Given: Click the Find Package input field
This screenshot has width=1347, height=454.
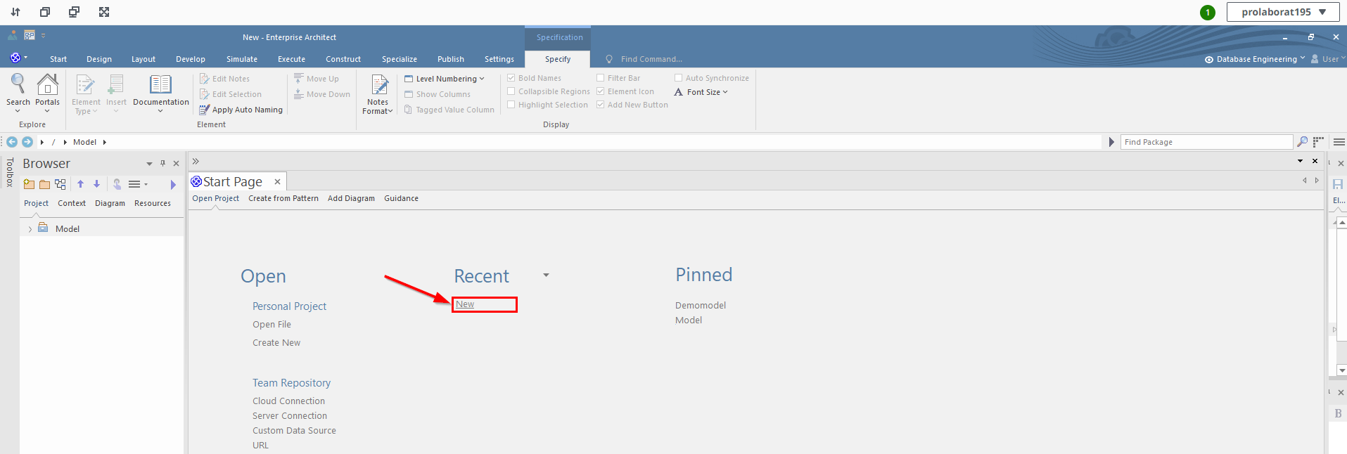Looking at the screenshot, I should click(1206, 142).
